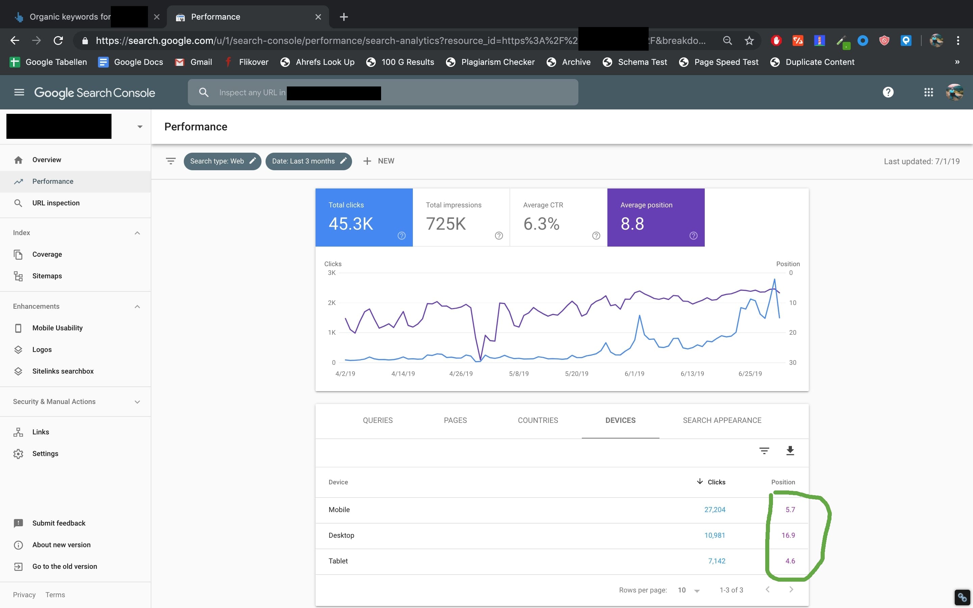Open the Terms link
The width and height of the screenshot is (973, 608).
click(x=55, y=595)
